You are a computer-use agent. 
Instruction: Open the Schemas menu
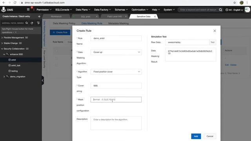pyautogui.click(x=121, y=10)
